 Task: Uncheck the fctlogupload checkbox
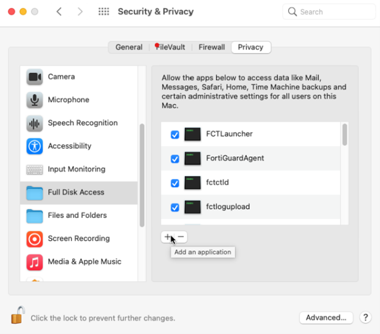click(x=175, y=207)
